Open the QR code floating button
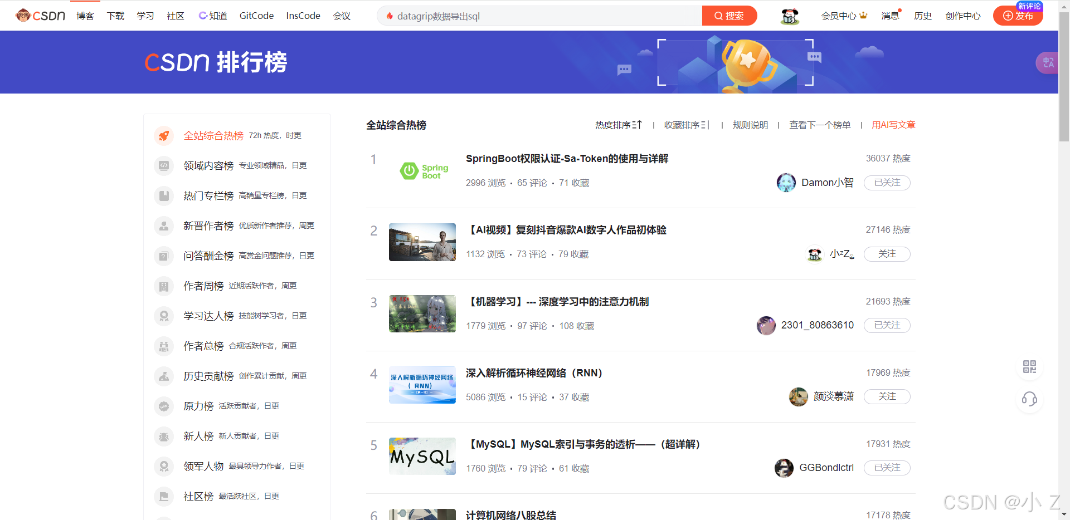Screen dimensions: 1070x520 (x=1029, y=366)
